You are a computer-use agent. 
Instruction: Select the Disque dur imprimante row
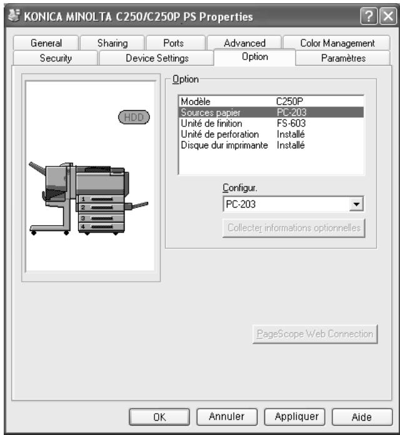(x=271, y=145)
